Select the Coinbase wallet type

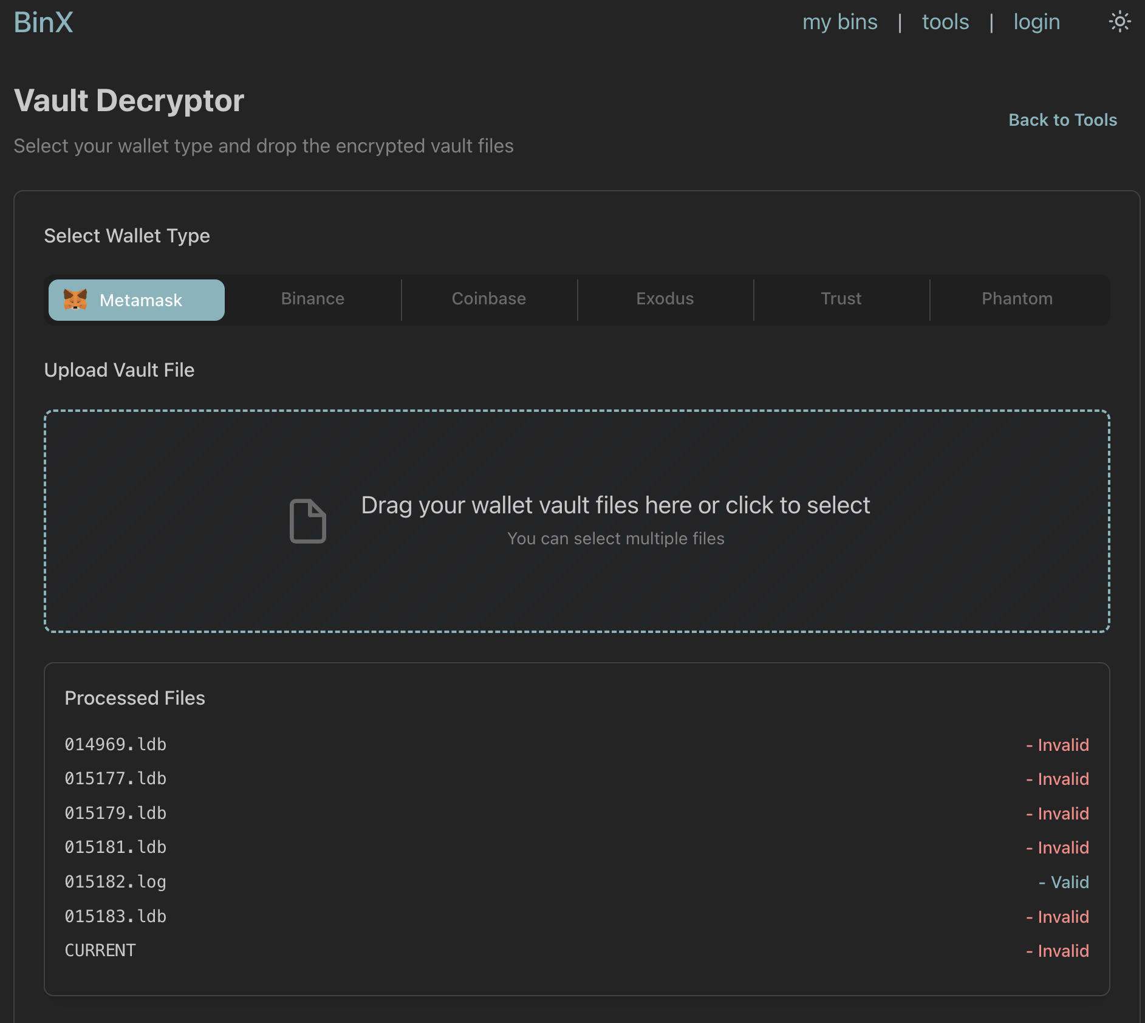coord(489,299)
